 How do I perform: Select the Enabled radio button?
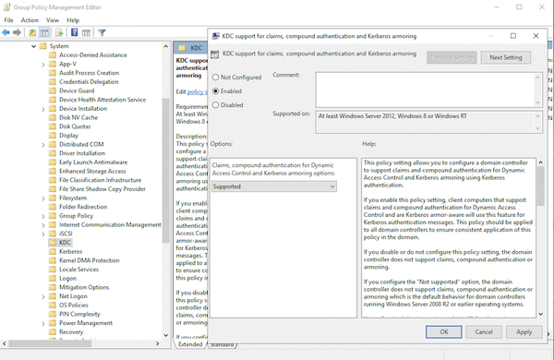215,91
